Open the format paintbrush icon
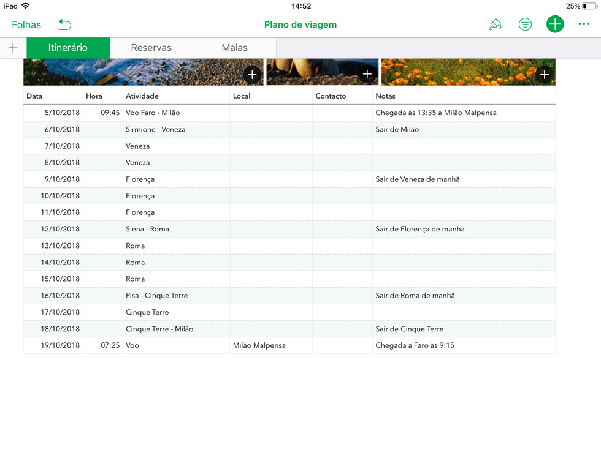 point(495,24)
